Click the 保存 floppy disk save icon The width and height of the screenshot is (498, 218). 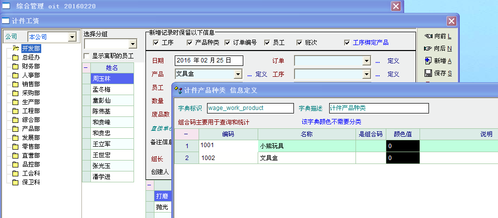point(427,73)
